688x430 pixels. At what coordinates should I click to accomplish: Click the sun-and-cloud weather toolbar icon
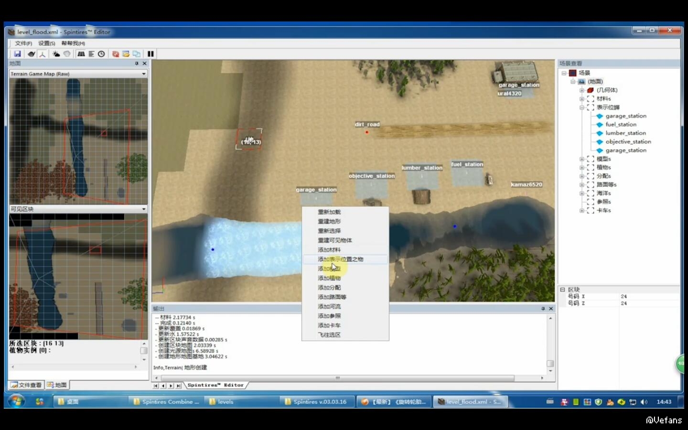pyautogui.click(x=56, y=54)
